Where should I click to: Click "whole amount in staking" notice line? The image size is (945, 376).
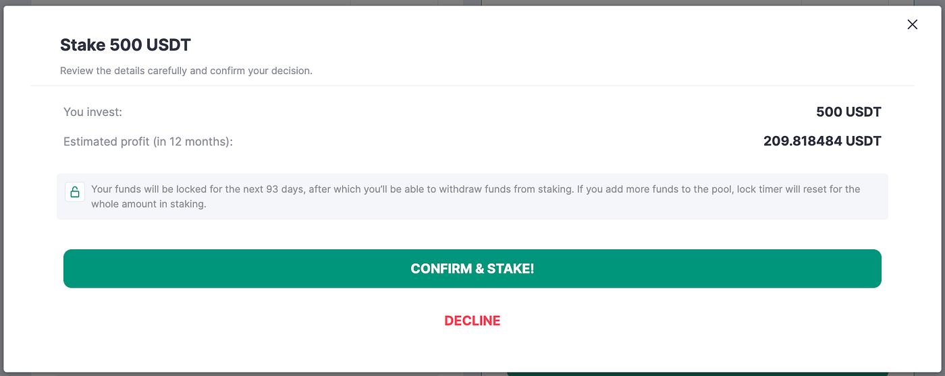(148, 204)
